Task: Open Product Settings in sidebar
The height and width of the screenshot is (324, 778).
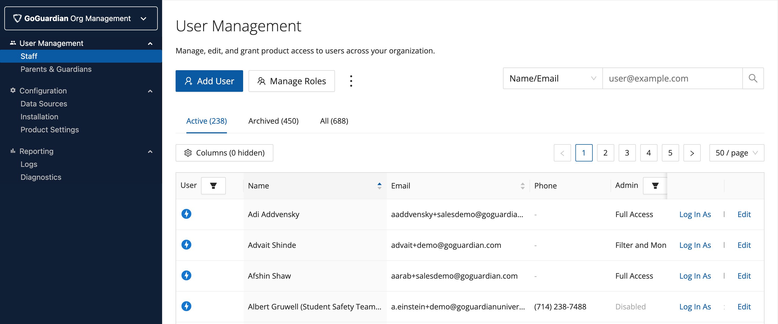Action: (x=49, y=130)
